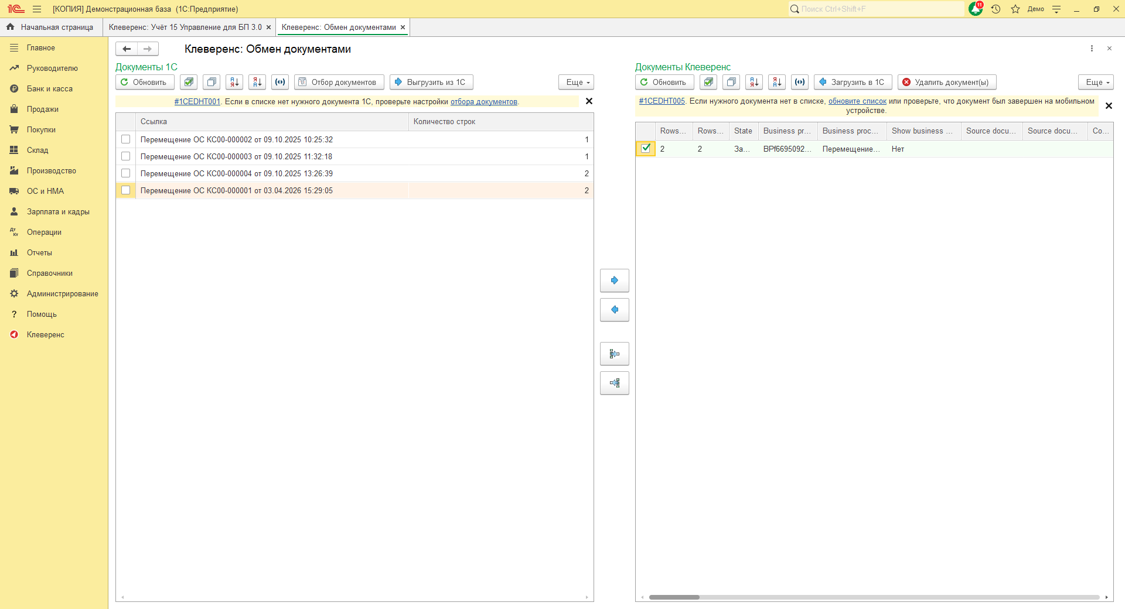The height and width of the screenshot is (609, 1125).
Task: Tick checkbox for Перемещение ОС КС00-000002
Action: [x=126, y=139]
